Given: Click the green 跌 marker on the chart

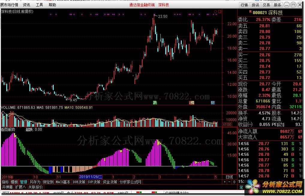Looking at the screenshot, I should (x=155, y=102).
